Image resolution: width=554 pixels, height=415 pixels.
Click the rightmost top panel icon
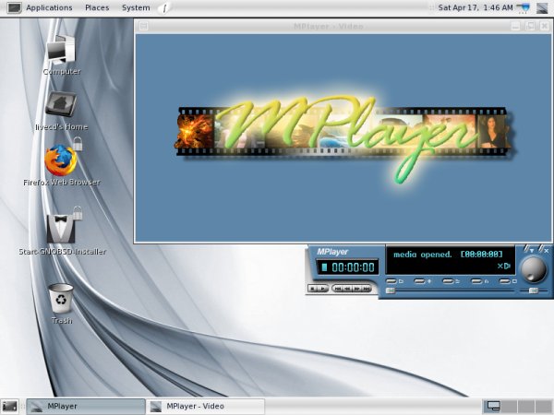[x=542, y=7]
